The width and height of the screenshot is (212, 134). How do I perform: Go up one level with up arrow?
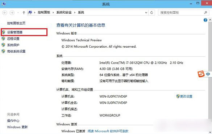tap(24, 13)
